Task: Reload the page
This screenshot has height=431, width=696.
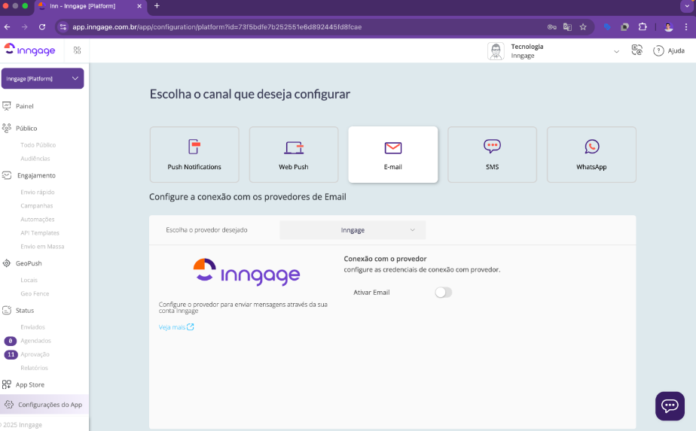Action: (42, 27)
